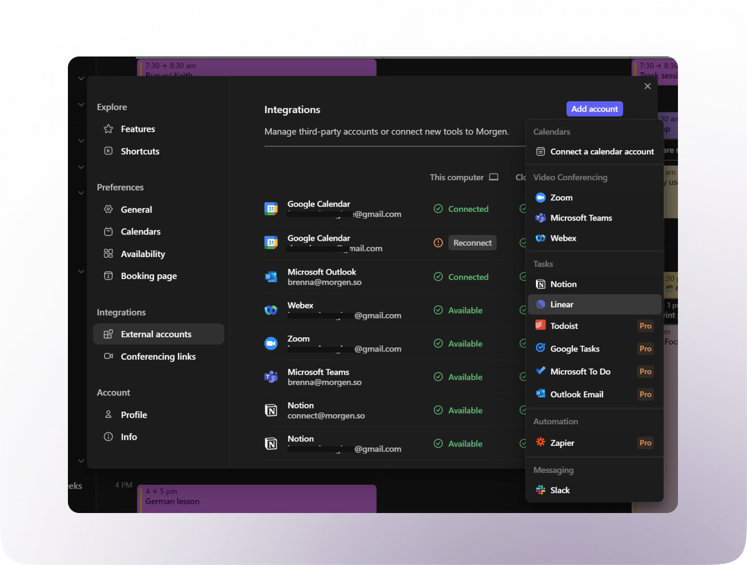Select Outlook Email menu entry
The image size is (747, 565).
[x=594, y=394]
